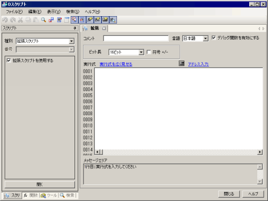Click the undo arrow icon in toolbar
This screenshot has height=201, width=268.
[5, 20]
